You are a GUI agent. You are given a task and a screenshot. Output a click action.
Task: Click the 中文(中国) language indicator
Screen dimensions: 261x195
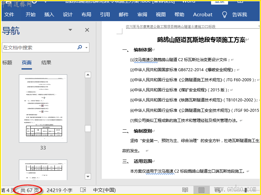[104, 190]
